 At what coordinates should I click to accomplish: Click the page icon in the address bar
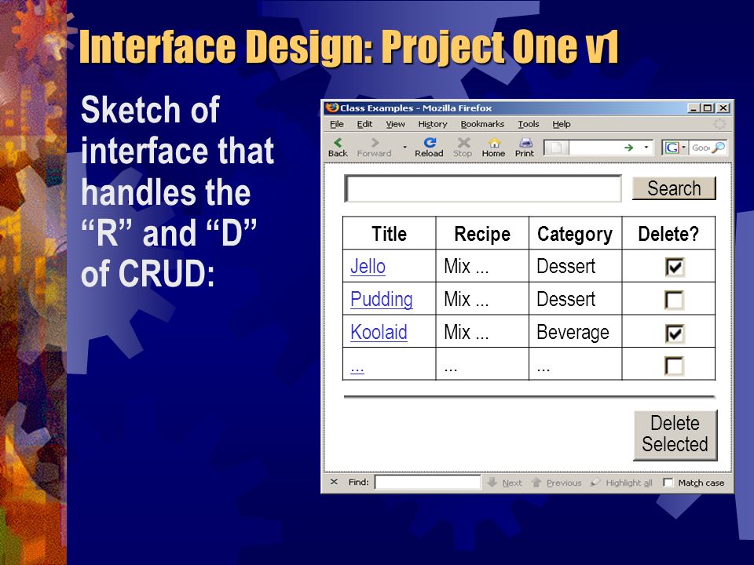point(556,148)
